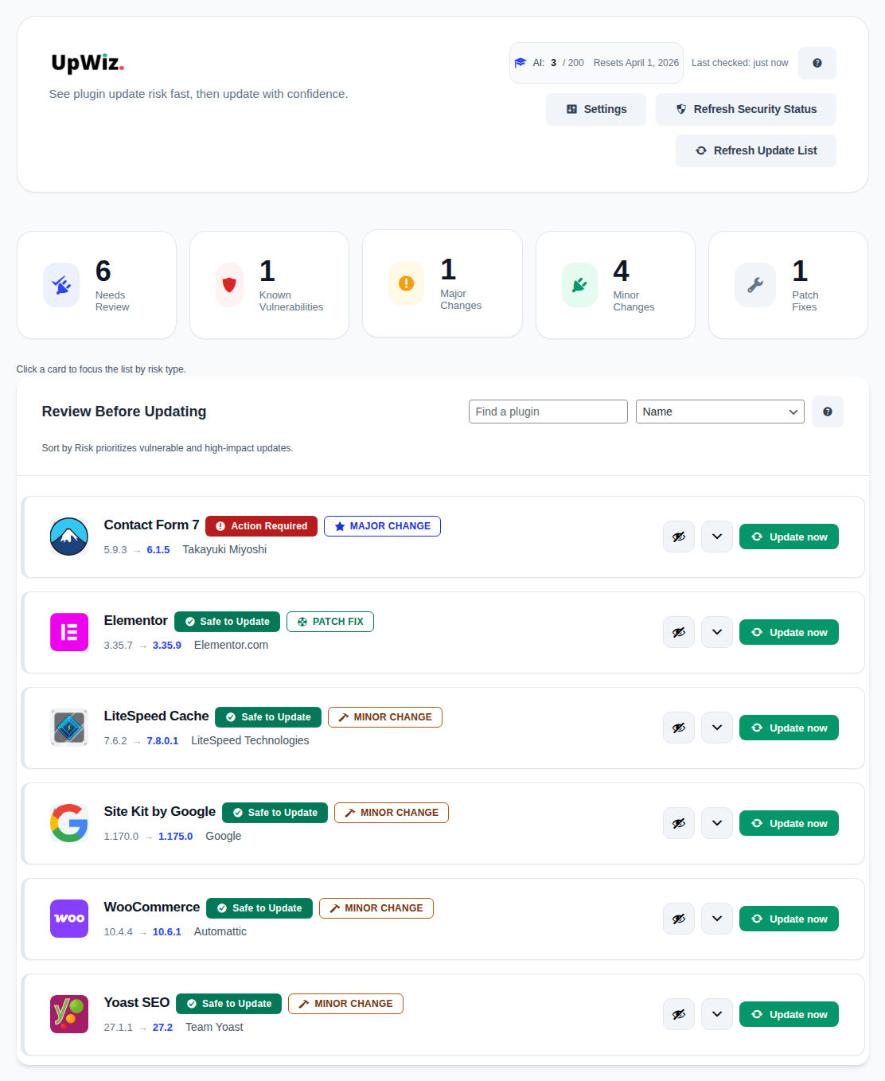Update Contact Form 7 now

(x=789, y=537)
